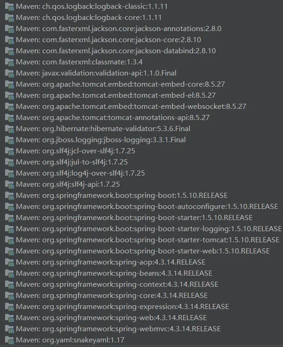The height and width of the screenshot is (347, 283).
Task: Click the library icon beside jul-to-slf4j:1.7.25
Action: pos(9,162)
